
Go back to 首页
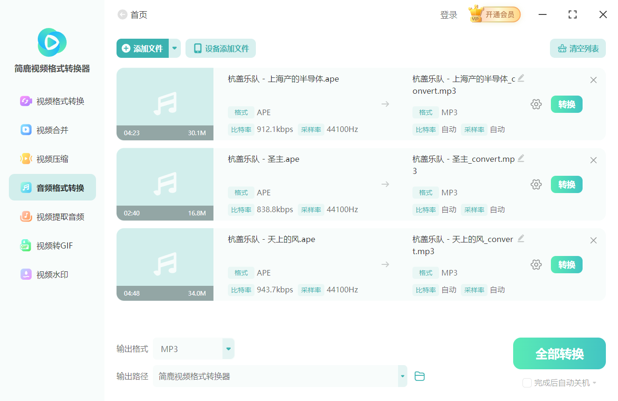tap(133, 14)
